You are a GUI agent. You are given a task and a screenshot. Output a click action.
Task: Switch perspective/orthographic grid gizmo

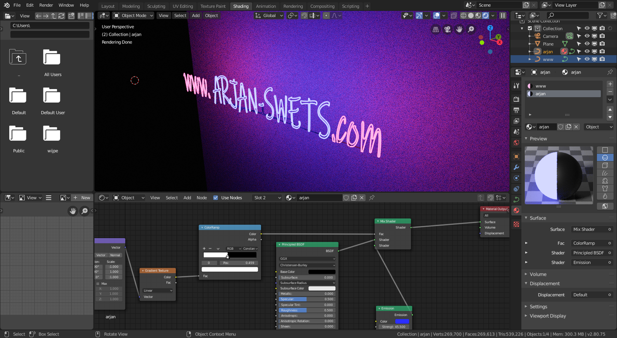[436, 29]
